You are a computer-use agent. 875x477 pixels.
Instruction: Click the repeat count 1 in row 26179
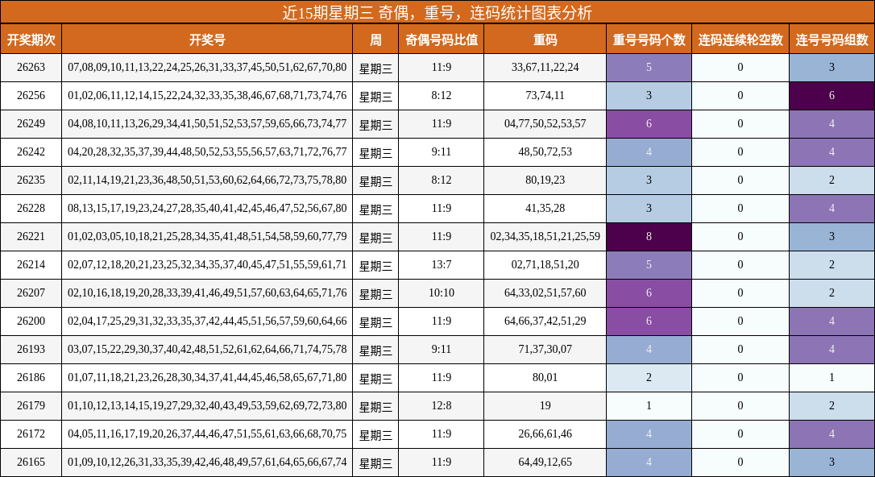tap(649, 405)
